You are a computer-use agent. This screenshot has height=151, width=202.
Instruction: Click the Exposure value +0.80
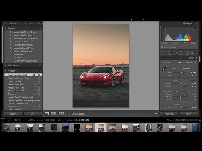[x=193, y=83]
